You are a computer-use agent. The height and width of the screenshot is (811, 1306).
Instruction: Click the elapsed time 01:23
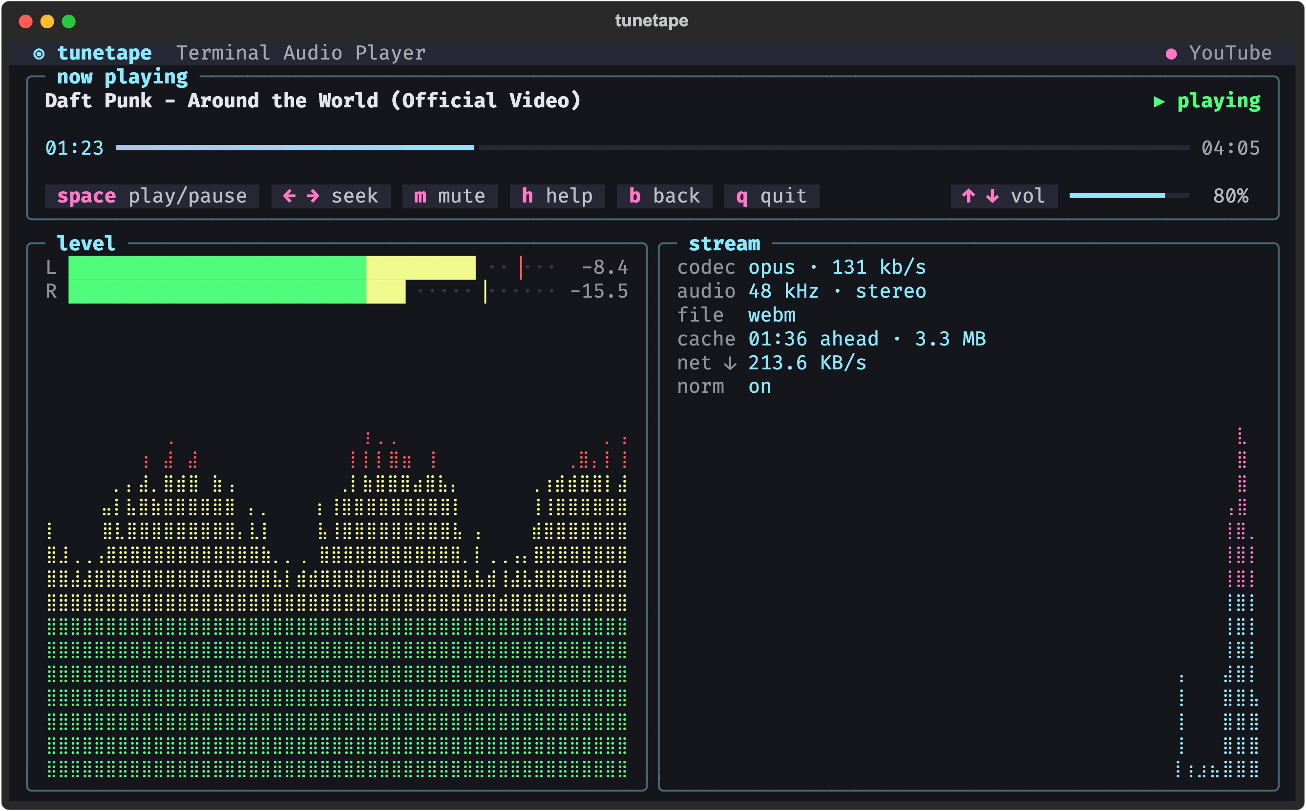point(75,148)
